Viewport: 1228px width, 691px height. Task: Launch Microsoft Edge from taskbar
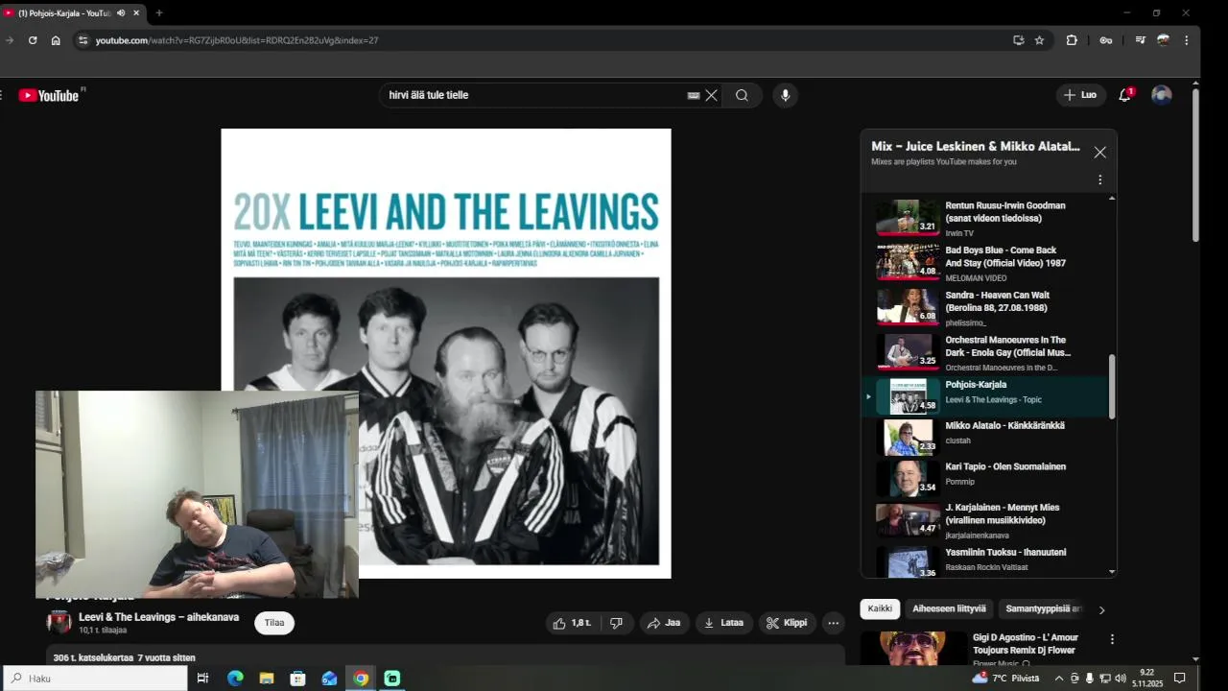coord(235,678)
